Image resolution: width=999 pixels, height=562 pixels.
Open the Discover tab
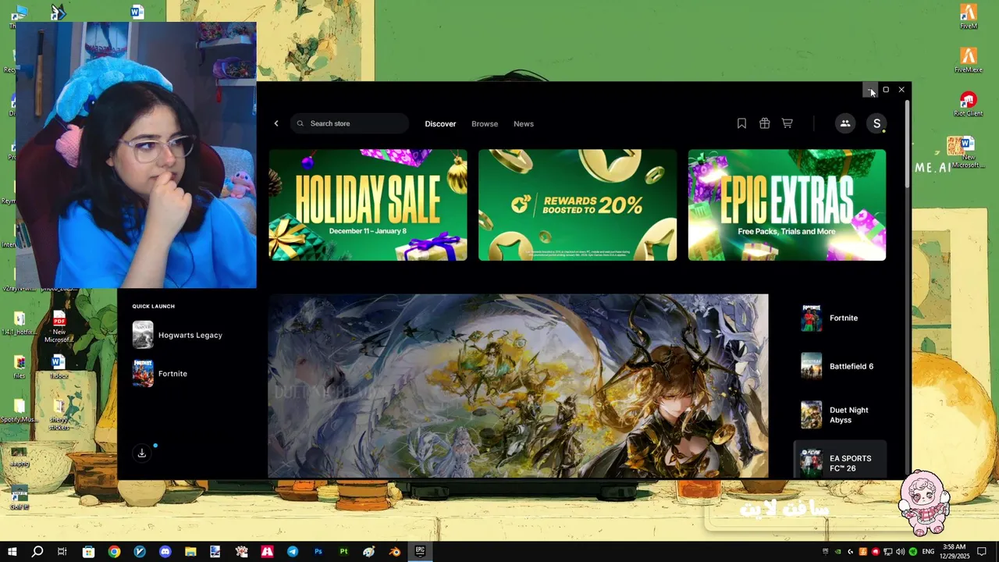440,124
